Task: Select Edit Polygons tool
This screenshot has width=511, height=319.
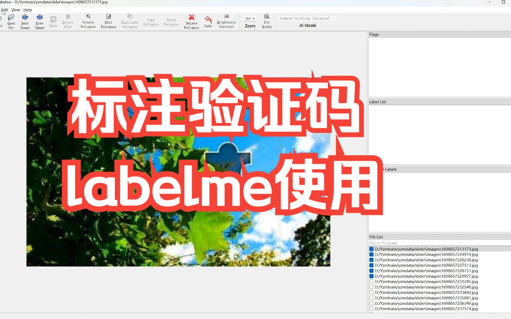Action: (109, 21)
